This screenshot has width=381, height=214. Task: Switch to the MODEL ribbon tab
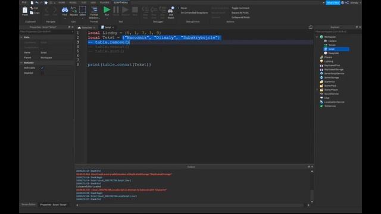(x=73, y=2)
